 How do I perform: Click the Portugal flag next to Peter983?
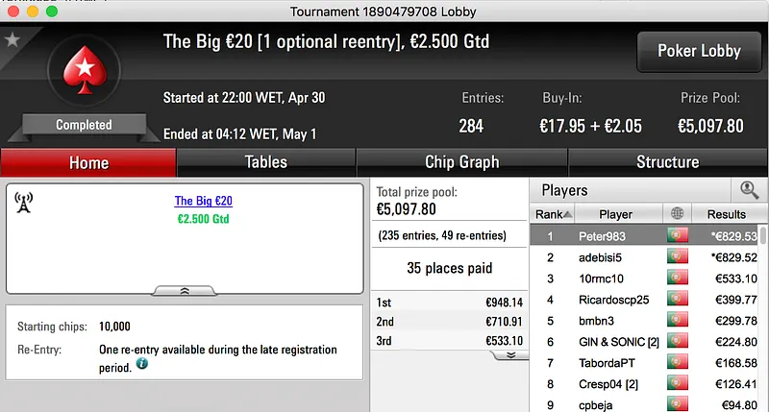tap(679, 236)
